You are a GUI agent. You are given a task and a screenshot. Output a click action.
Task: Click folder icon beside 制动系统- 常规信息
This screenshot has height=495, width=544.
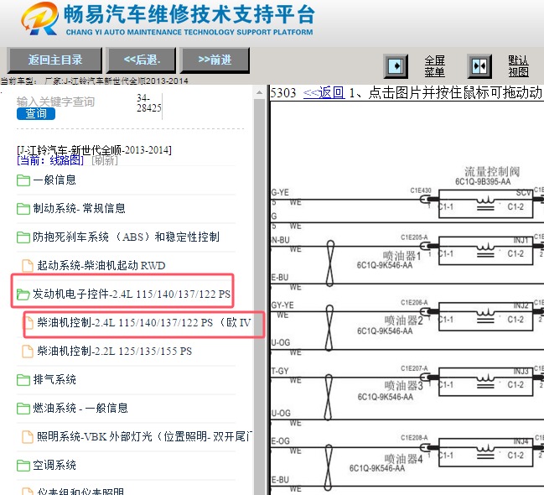pyautogui.click(x=23, y=209)
